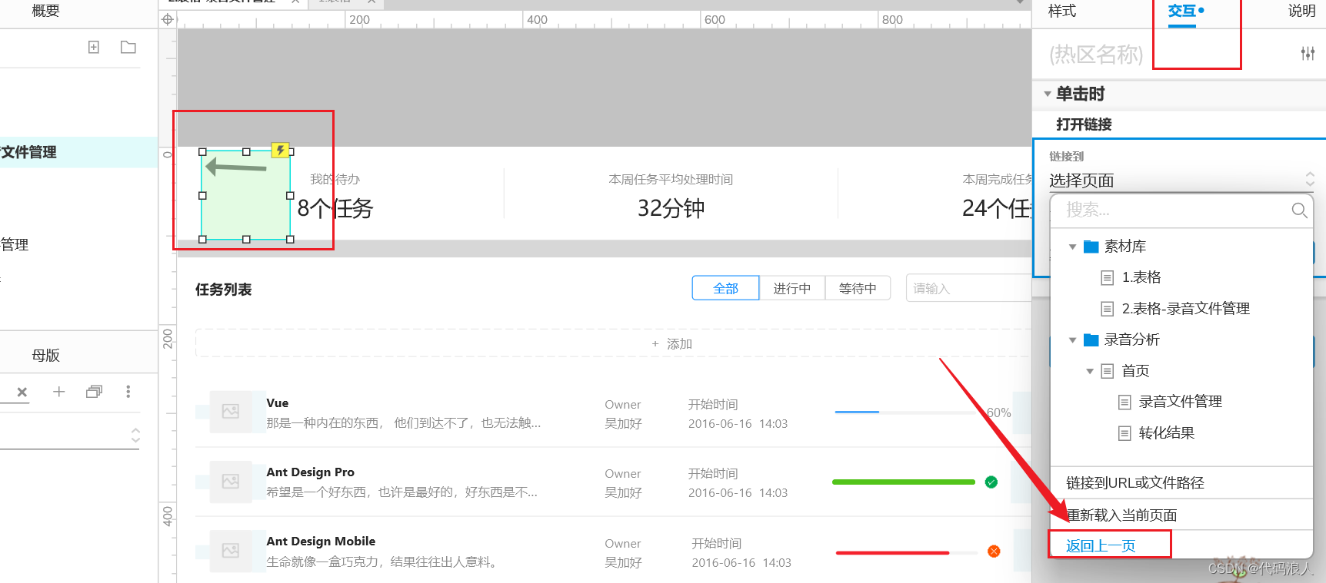Select the 1.表格 page in the tree
Image resolution: width=1326 pixels, height=583 pixels.
tap(1141, 277)
